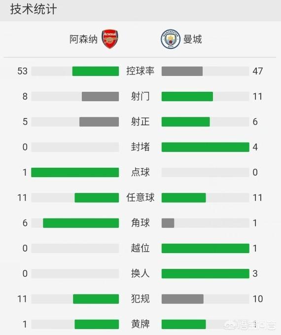
Task: Click Man City's green 射门 bar
Action: point(187,96)
